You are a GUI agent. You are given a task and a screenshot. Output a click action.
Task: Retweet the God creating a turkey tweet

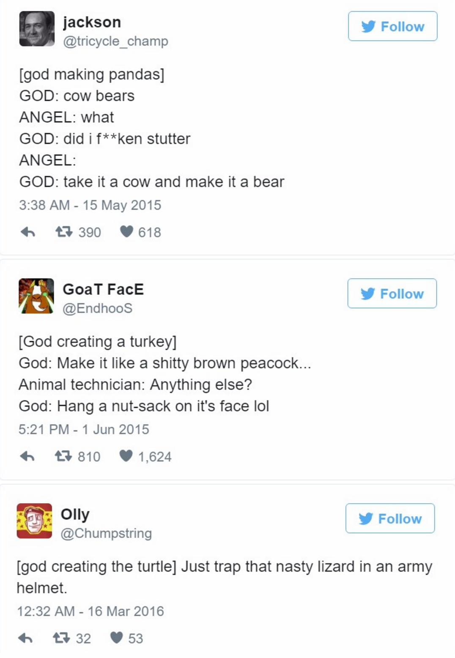[x=63, y=456]
